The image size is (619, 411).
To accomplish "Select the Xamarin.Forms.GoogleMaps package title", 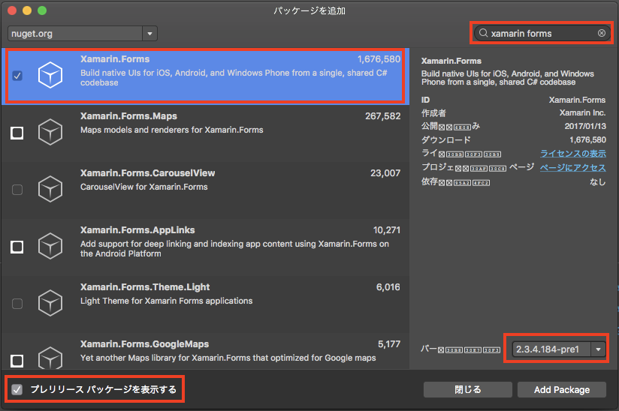I will point(144,344).
